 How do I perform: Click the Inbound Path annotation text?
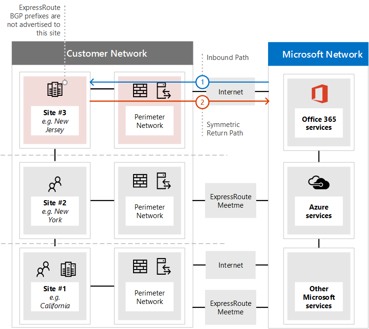[227, 58]
